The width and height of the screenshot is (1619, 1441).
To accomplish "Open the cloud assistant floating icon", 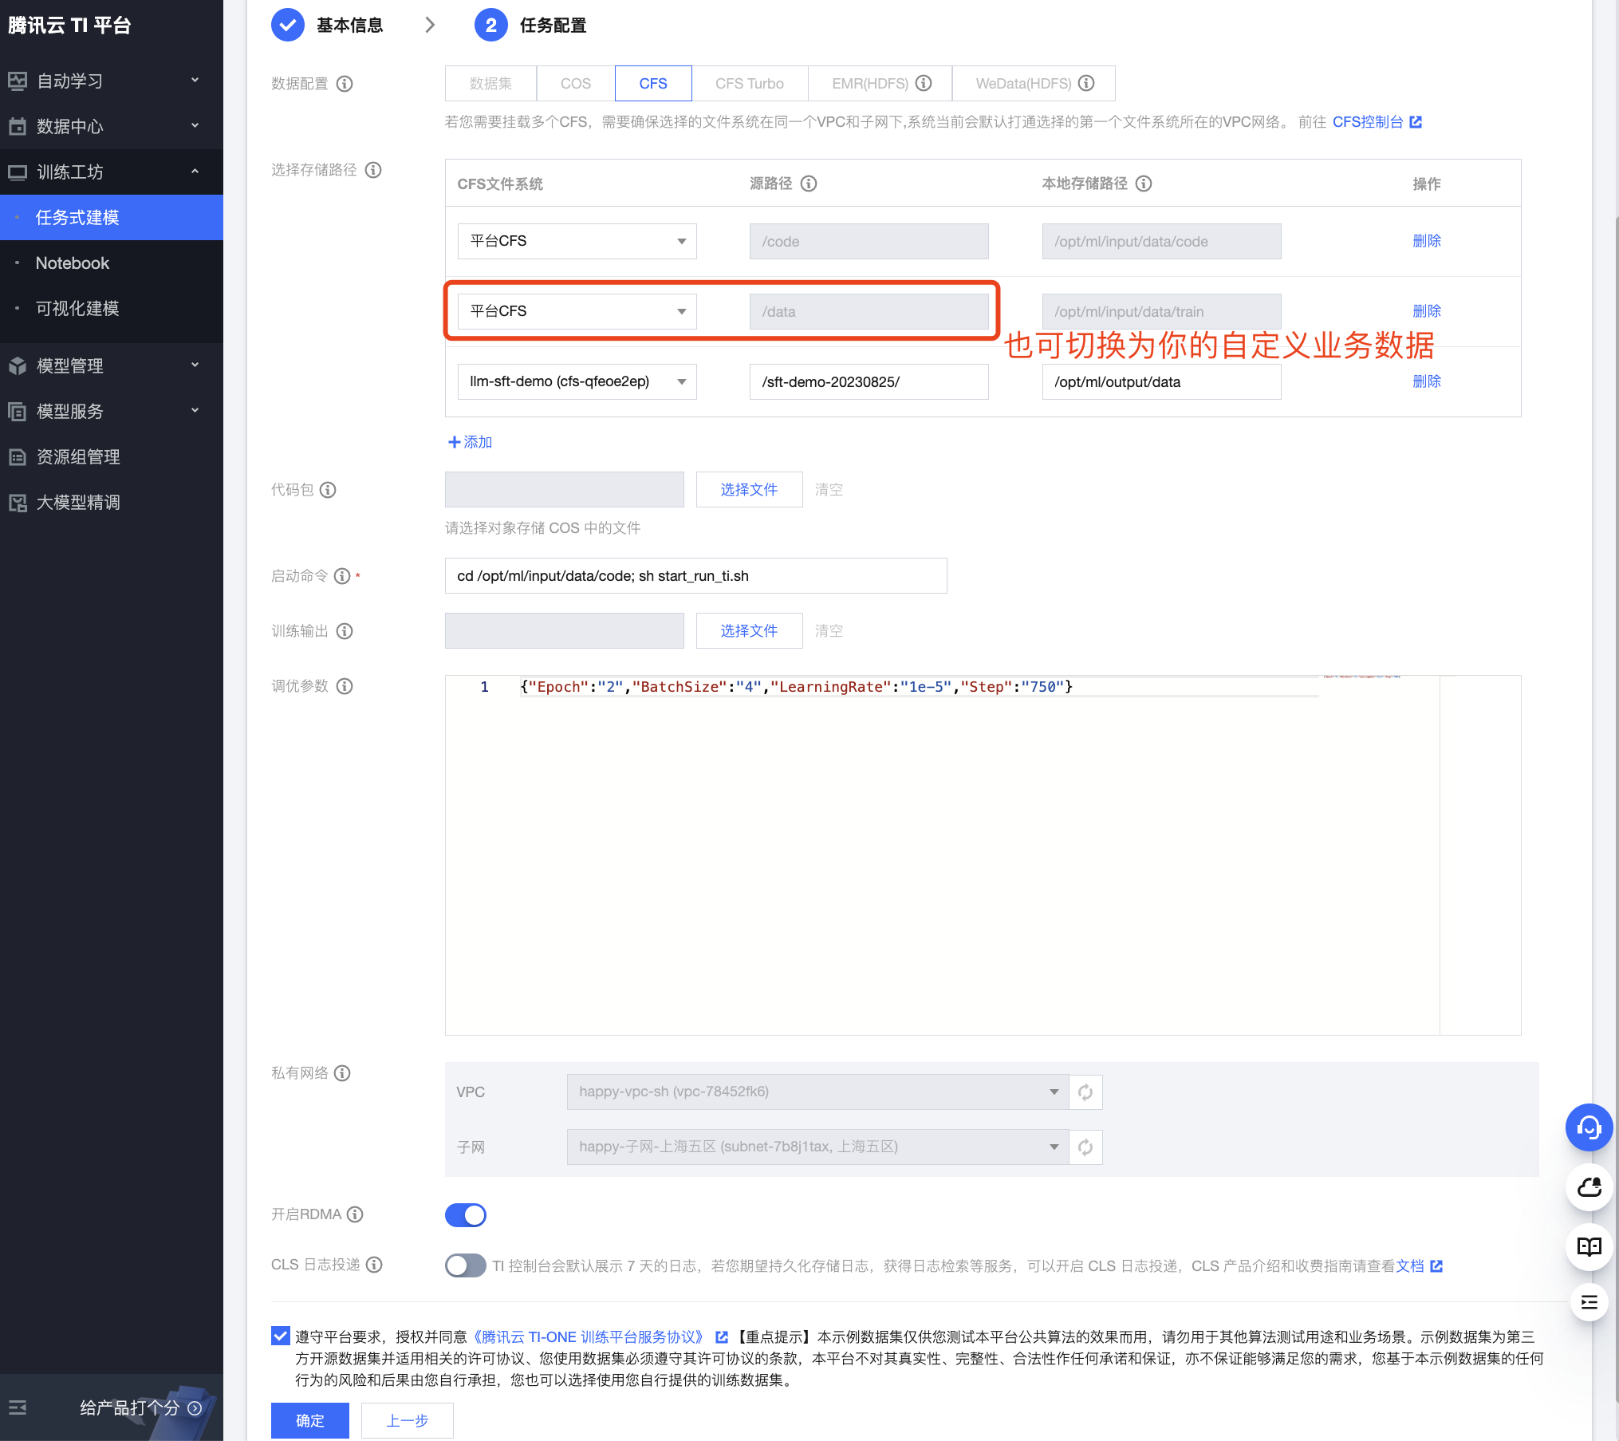I will (1589, 1187).
